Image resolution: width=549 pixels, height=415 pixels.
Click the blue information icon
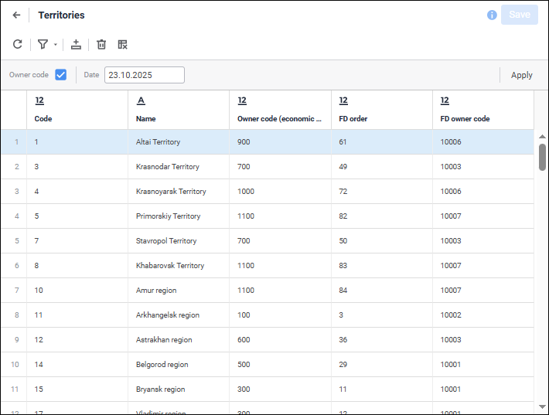click(492, 15)
